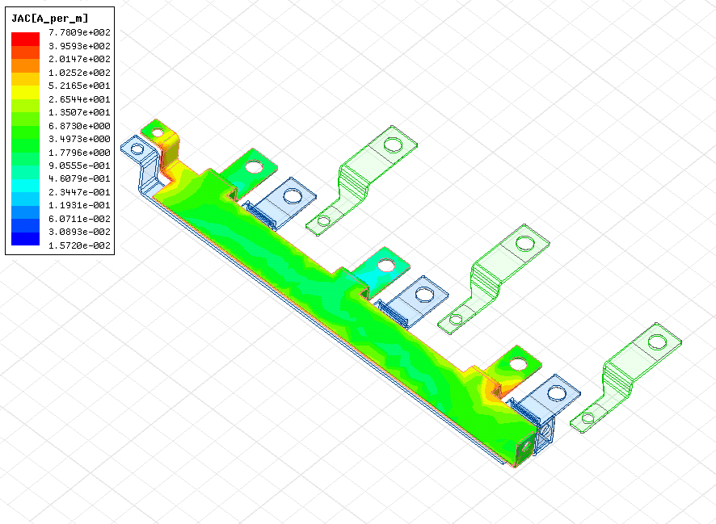Image resolution: width=716 pixels, height=524 pixels.
Task: Select the 3.0893e-002 legend value
Action: click(79, 233)
